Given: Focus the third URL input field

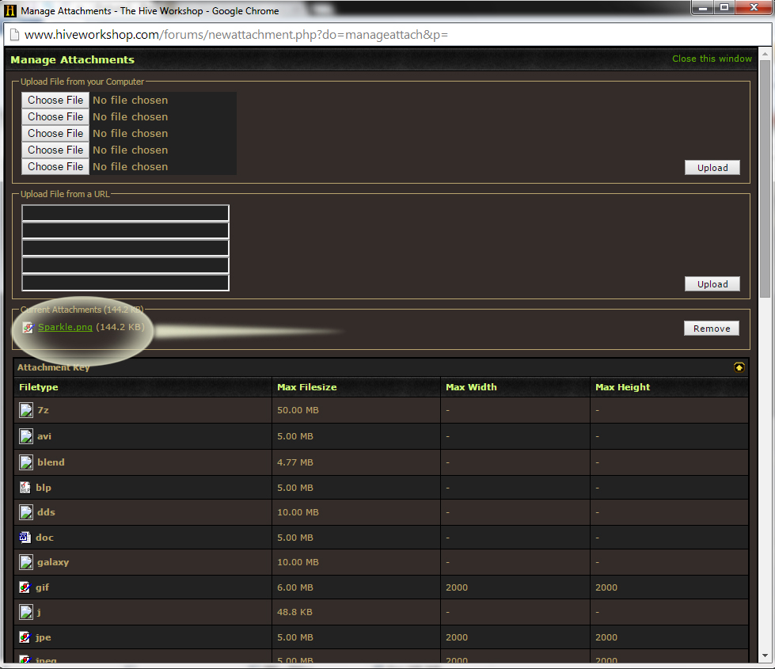Looking at the screenshot, I should [x=126, y=248].
